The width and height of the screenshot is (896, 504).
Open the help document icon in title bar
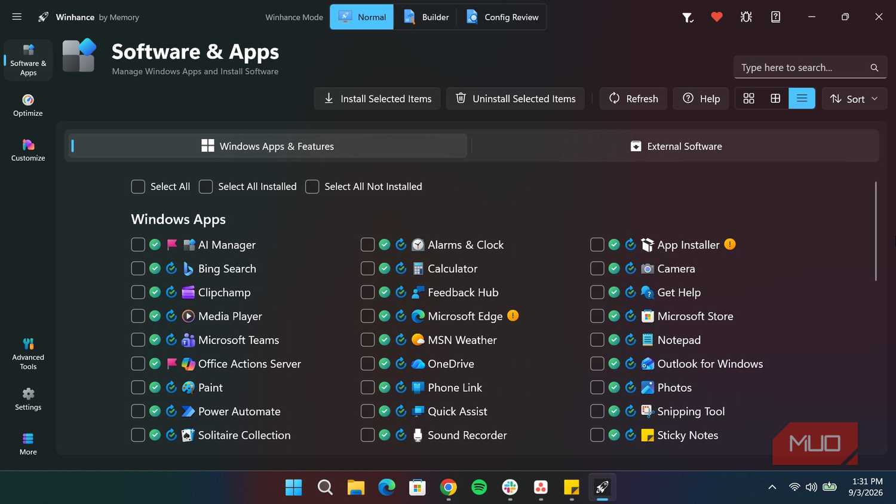point(775,17)
